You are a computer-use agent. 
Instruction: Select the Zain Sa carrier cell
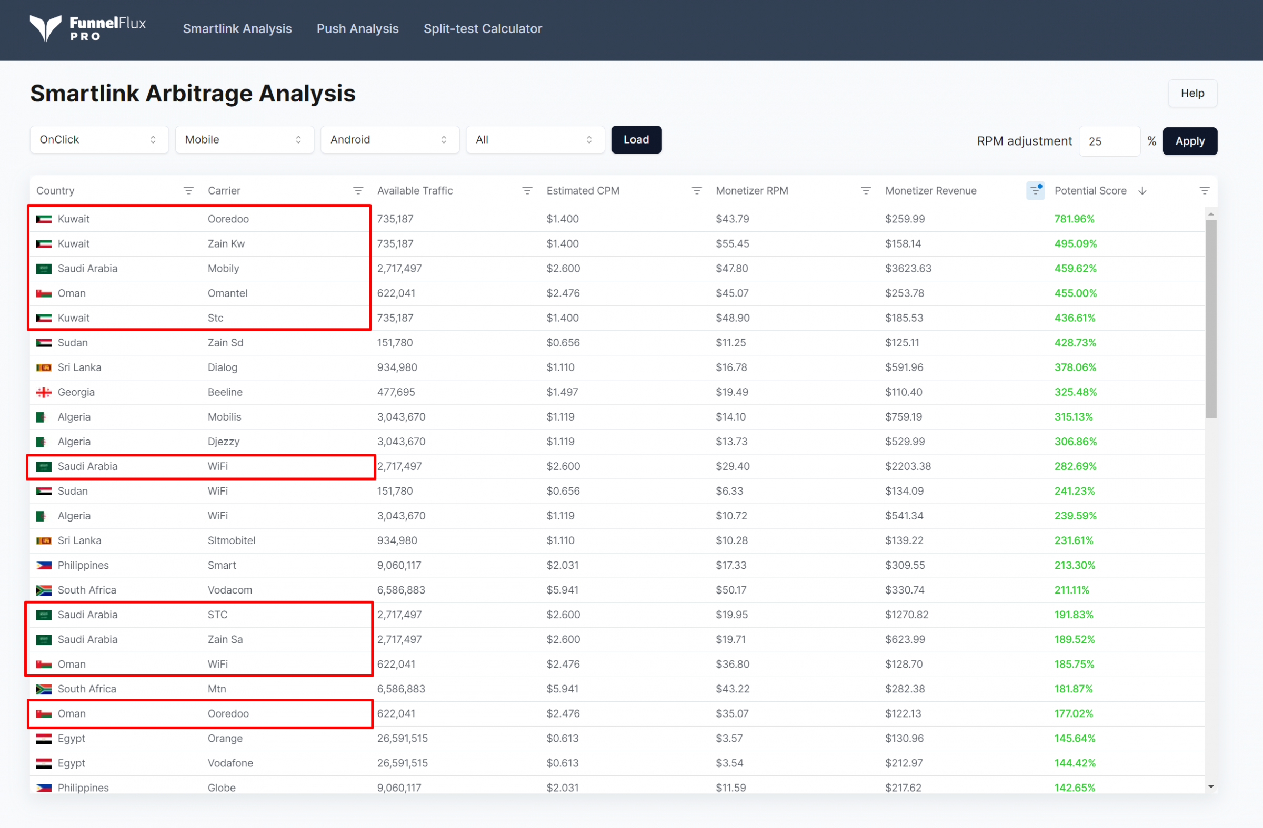pyautogui.click(x=225, y=640)
